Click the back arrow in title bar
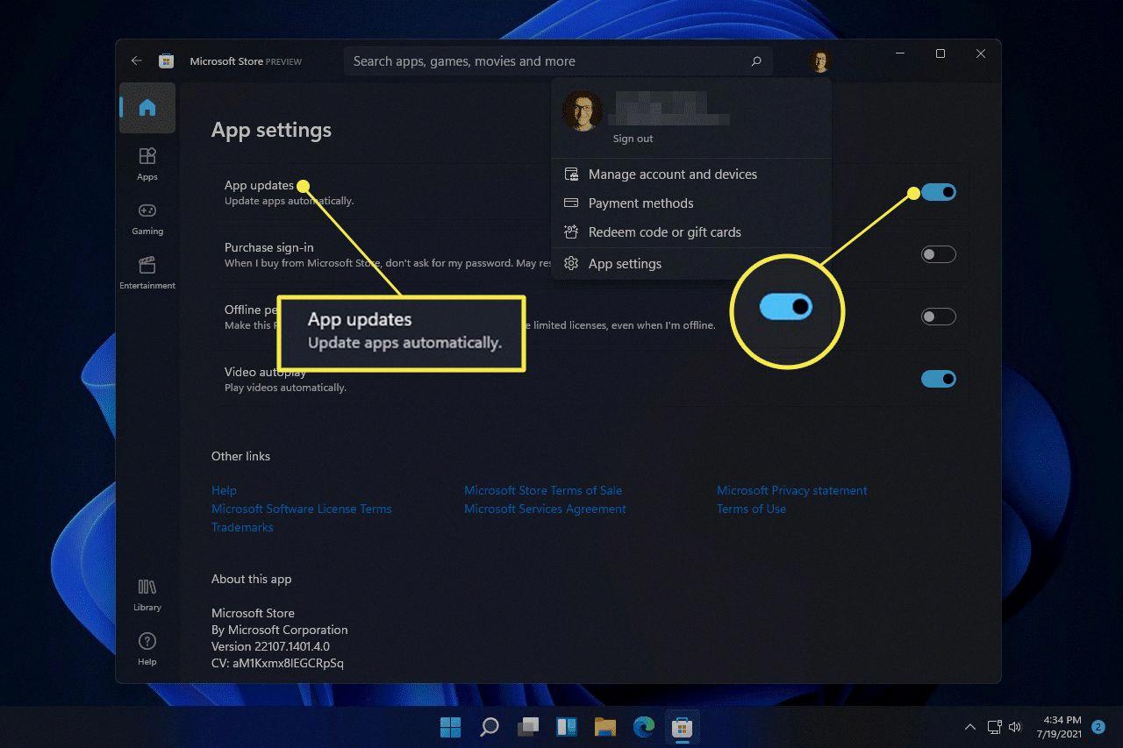 [x=136, y=61]
